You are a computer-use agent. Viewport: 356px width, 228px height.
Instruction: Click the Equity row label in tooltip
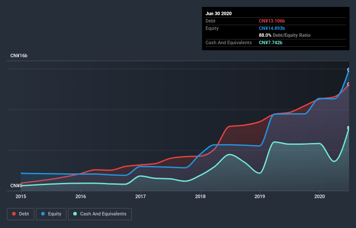pyautogui.click(x=212, y=28)
